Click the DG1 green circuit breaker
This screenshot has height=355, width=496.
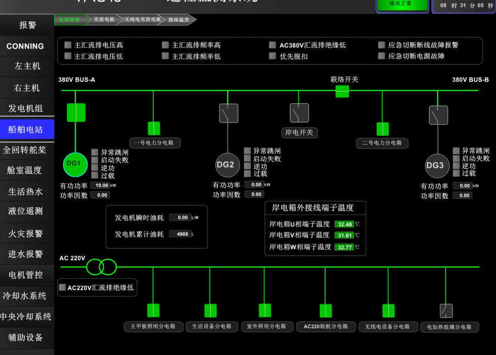tap(76, 112)
